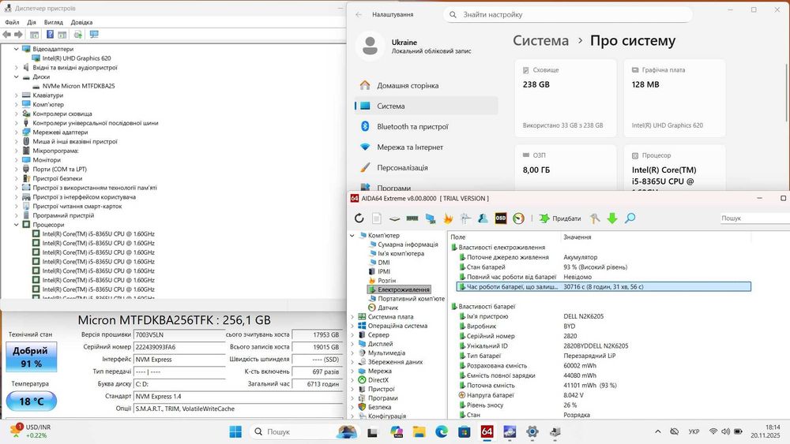Open Microsoft Edge from the taskbar
This screenshot has height=444, width=790.
442,431
